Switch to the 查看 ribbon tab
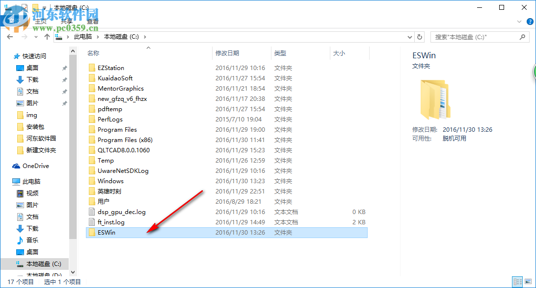 [92, 21]
